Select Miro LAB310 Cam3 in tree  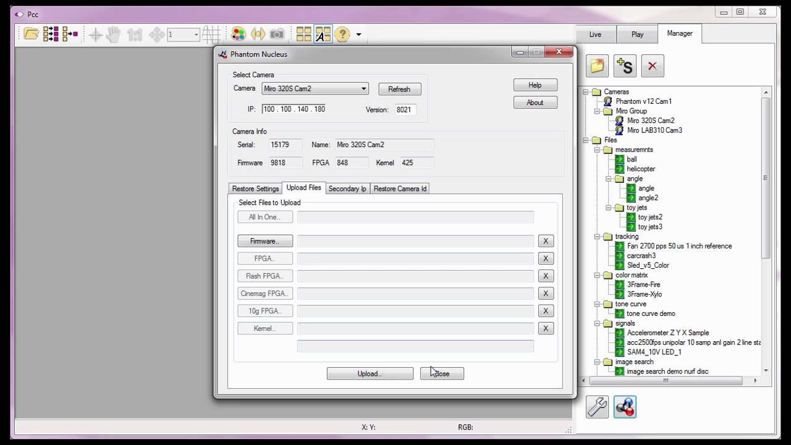coord(654,130)
